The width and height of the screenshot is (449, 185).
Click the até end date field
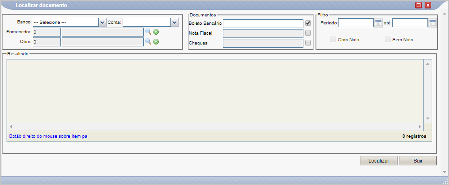[x=410, y=23]
